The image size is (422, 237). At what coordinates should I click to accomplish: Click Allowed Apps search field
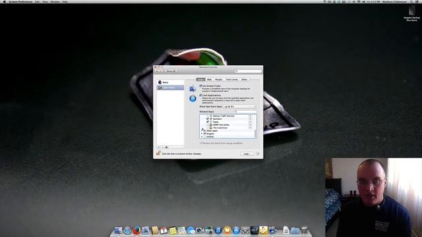click(x=245, y=111)
